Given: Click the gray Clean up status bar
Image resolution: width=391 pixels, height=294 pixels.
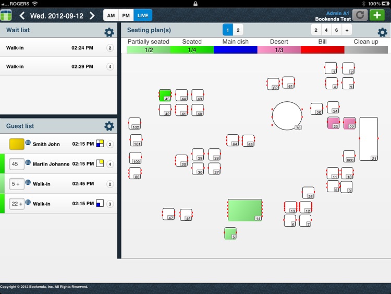Looking at the screenshot, I should coord(366,50).
